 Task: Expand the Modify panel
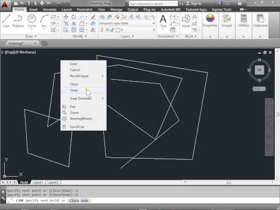[80, 36]
